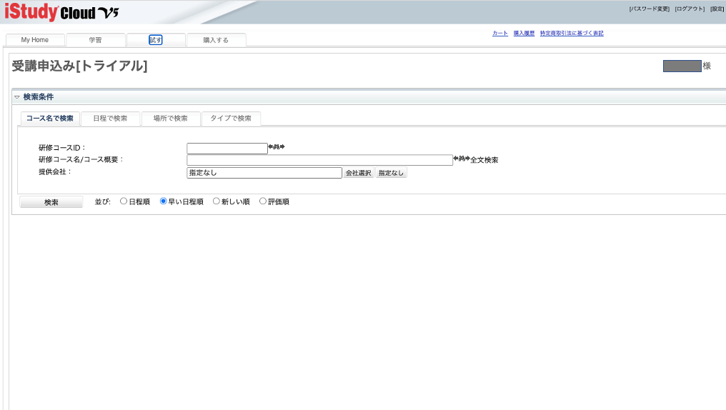The image size is (726, 410).
Task: Select 評価順 sort radio button
Action: coord(263,201)
